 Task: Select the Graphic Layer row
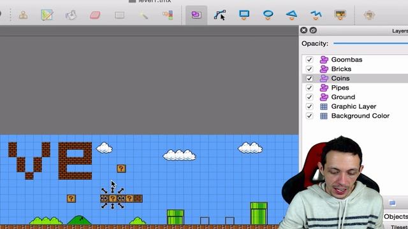point(355,106)
